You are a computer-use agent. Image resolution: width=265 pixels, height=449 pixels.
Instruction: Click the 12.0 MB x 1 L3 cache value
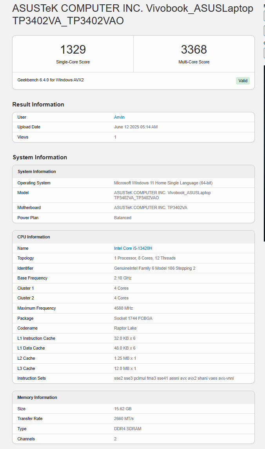(125, 368)
